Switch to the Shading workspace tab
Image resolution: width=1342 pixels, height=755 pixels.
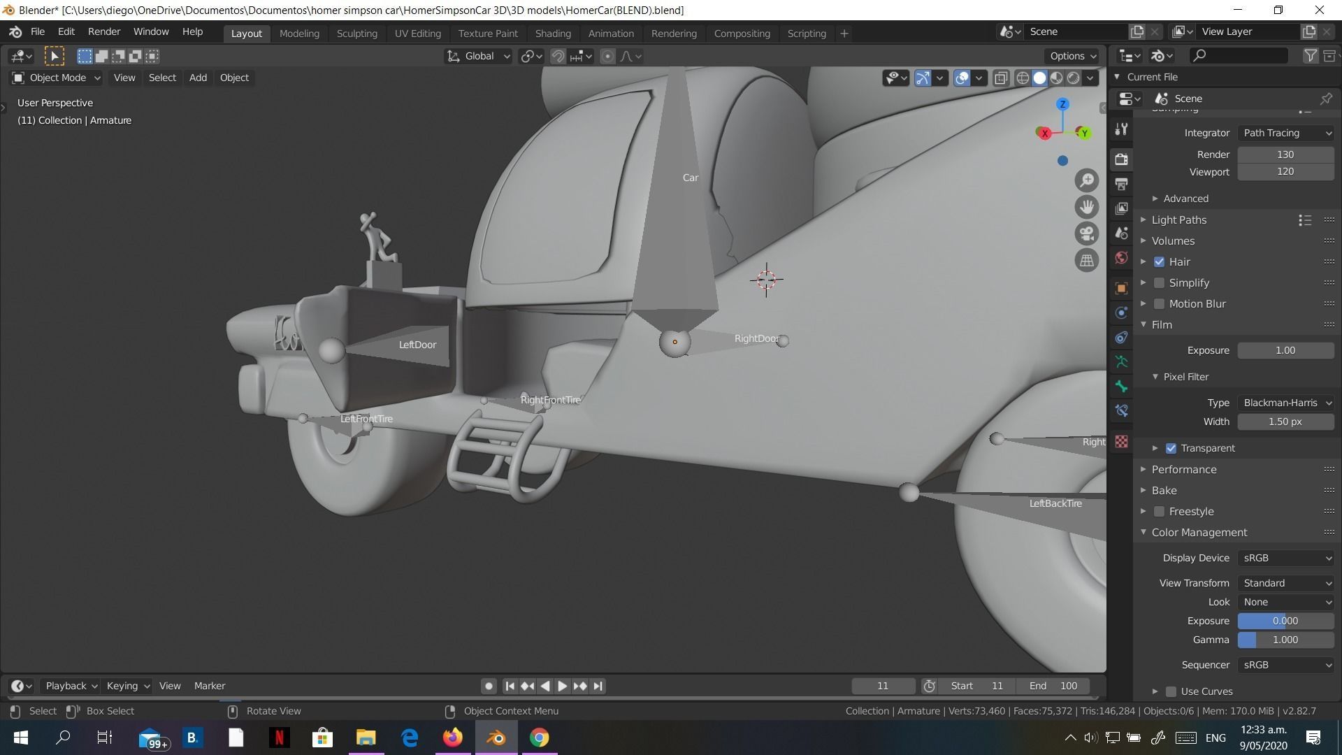[x=553, y=33]
